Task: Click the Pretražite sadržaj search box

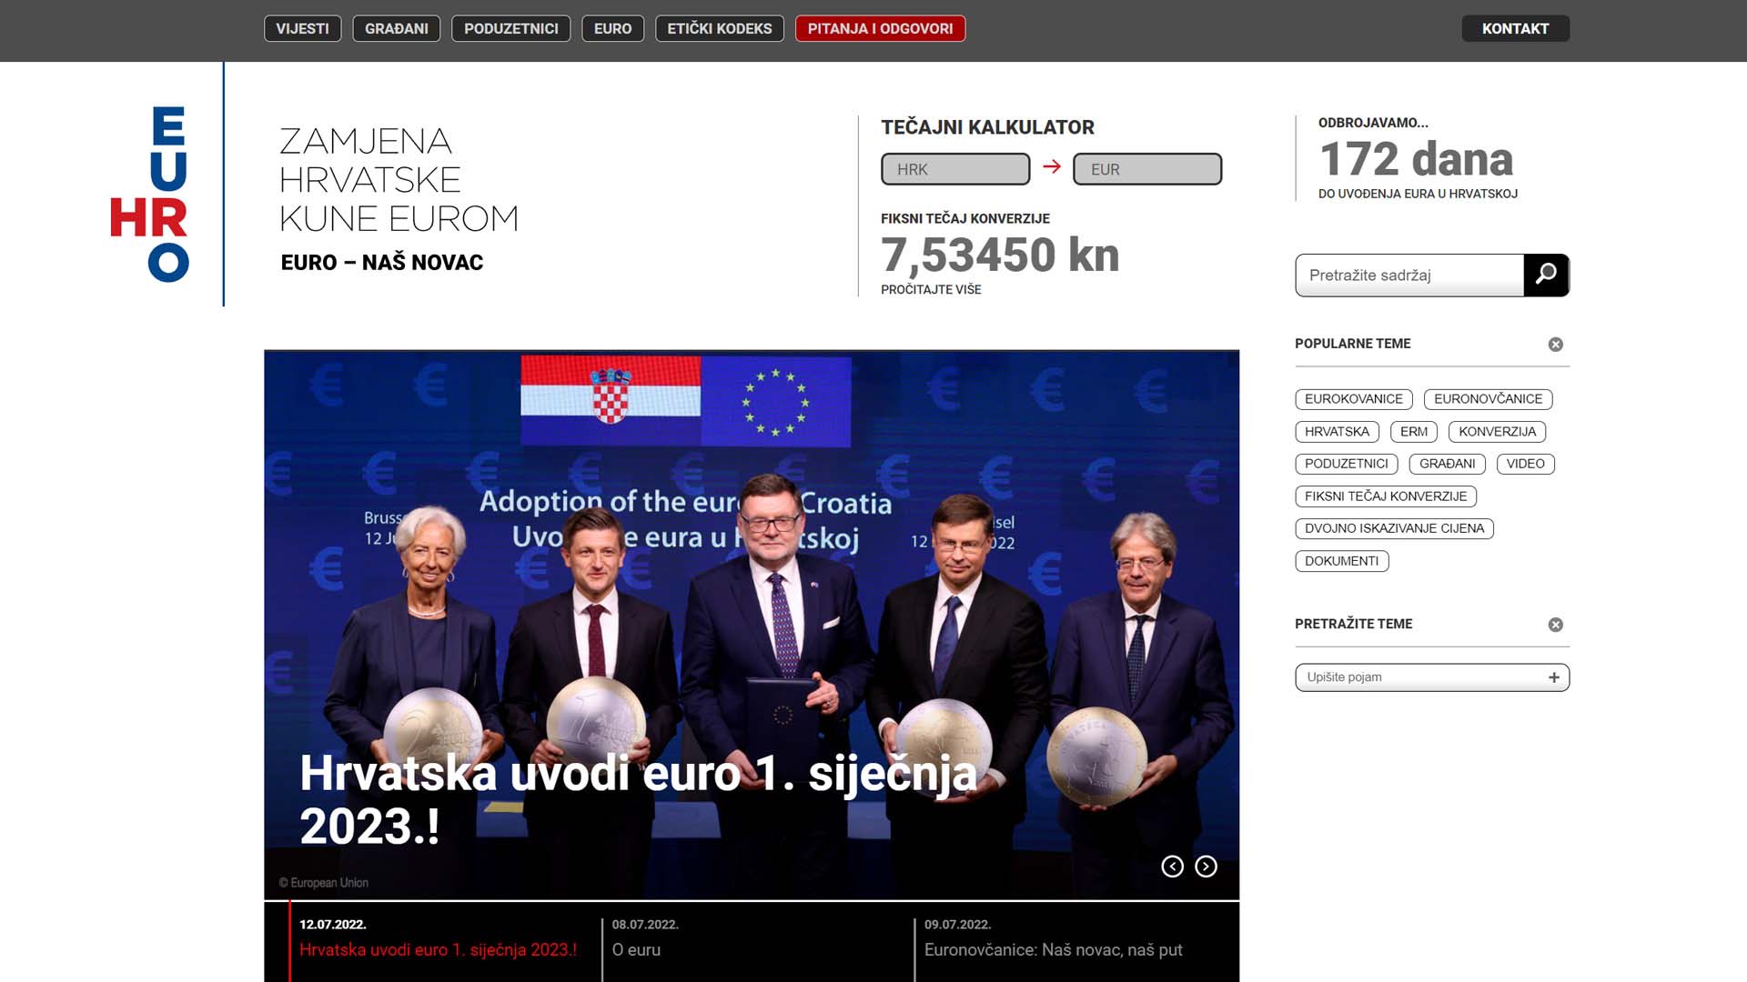Action: pos(1409,276)
